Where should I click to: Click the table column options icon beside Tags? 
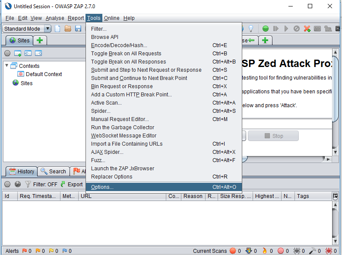pyautogui.click(x=335, y=196)
